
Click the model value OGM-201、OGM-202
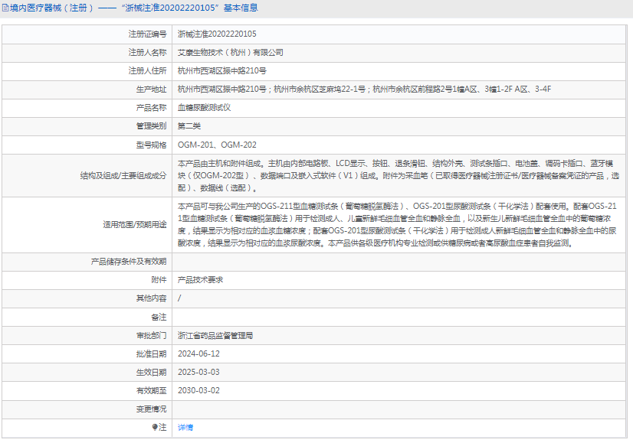217,145
